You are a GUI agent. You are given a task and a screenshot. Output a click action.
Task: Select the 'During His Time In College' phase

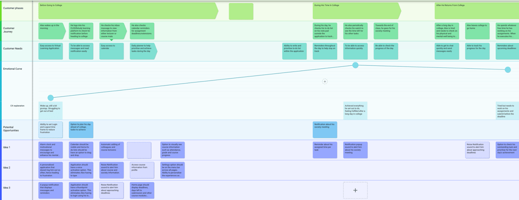click(357, 11)
